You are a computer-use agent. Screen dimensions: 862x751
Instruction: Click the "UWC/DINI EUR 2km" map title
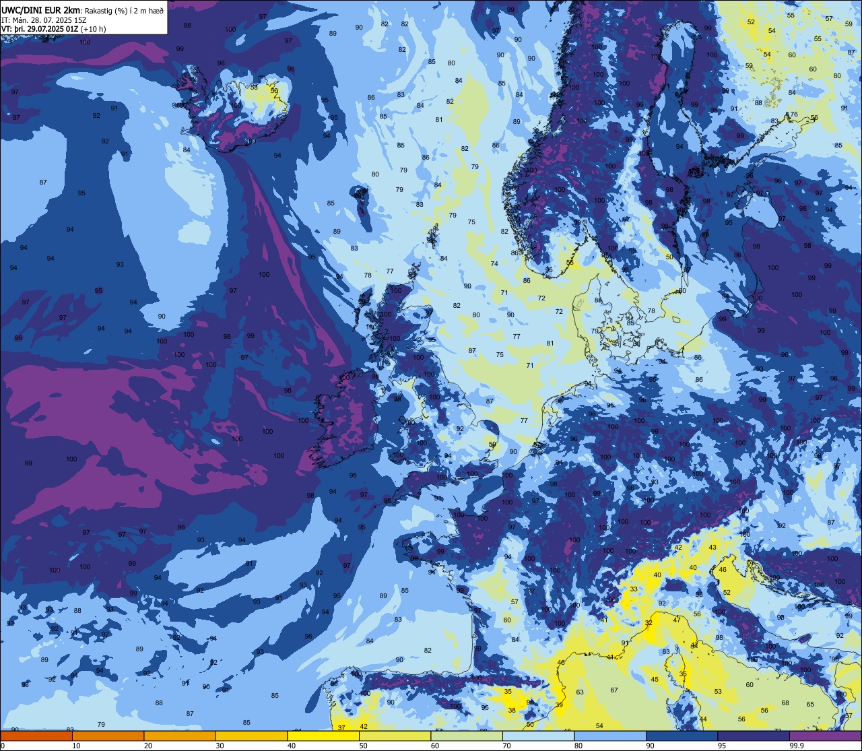pyautogui.click(x=41, y=9)
